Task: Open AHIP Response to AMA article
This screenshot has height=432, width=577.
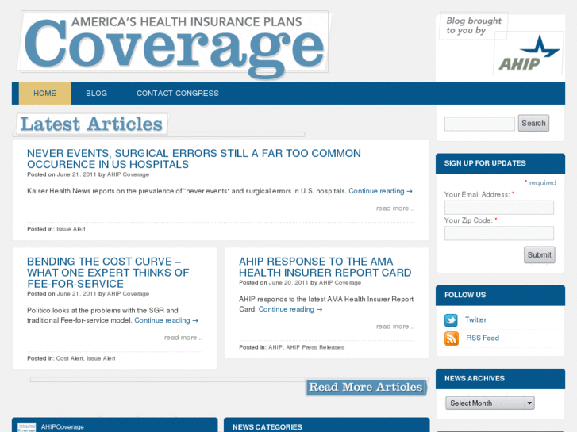Action: (325, 267)
